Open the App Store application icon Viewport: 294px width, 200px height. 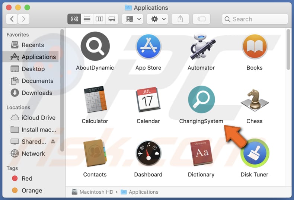click(x=148, y=46)
